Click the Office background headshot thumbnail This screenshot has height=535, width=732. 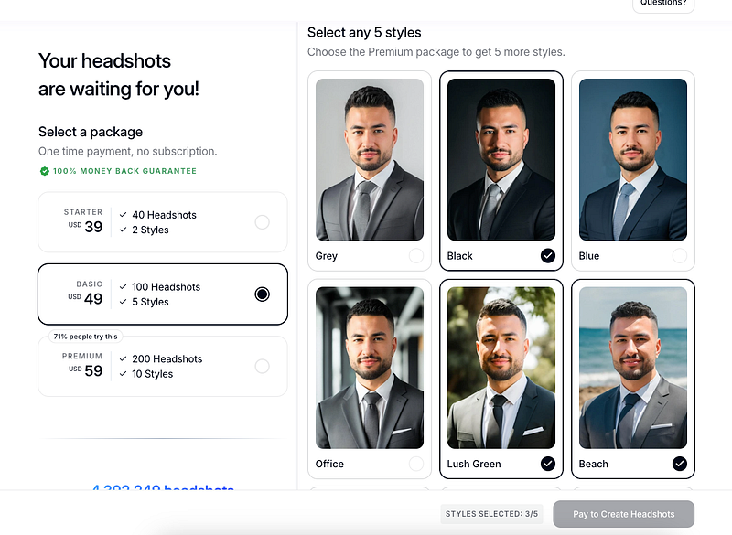(x=370, y=368)
